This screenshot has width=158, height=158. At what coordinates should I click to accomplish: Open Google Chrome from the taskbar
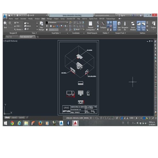[12, 123]
